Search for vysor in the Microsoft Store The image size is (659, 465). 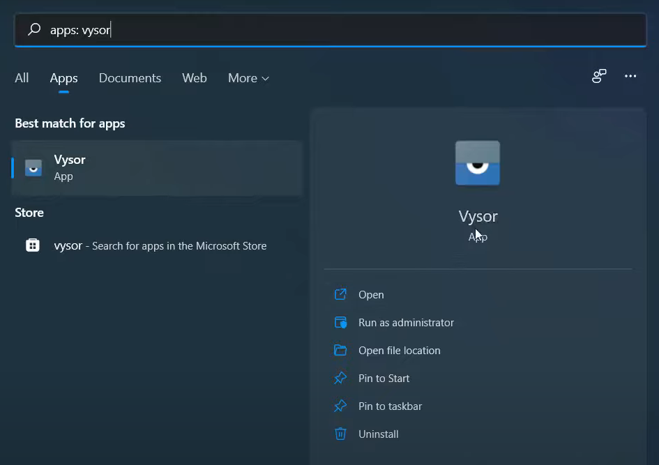tap(160, 245)
